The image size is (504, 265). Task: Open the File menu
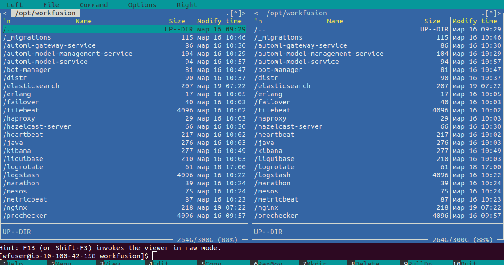(x=51, y=5)
